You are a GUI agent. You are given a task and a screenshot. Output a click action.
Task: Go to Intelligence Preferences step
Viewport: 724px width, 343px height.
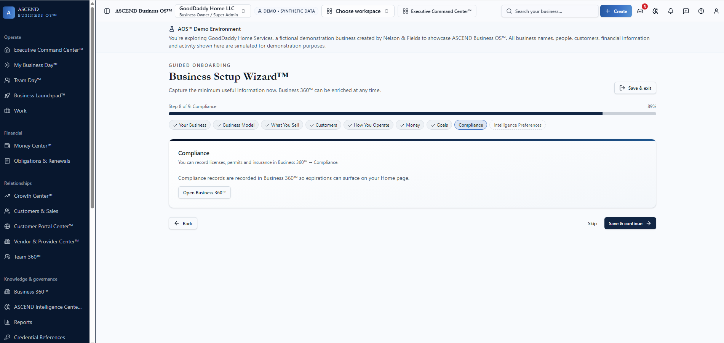(x=517, y=125)
